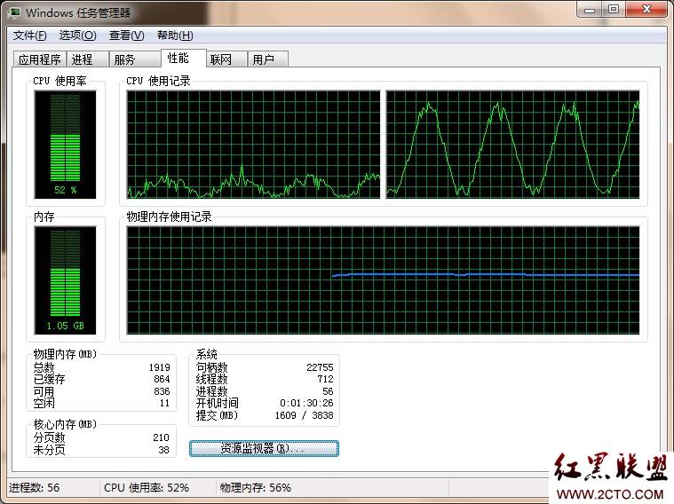This screenshot has height=504, width=674.
Task: Open 资源监视器(R)... button
Action: point(264,449)
